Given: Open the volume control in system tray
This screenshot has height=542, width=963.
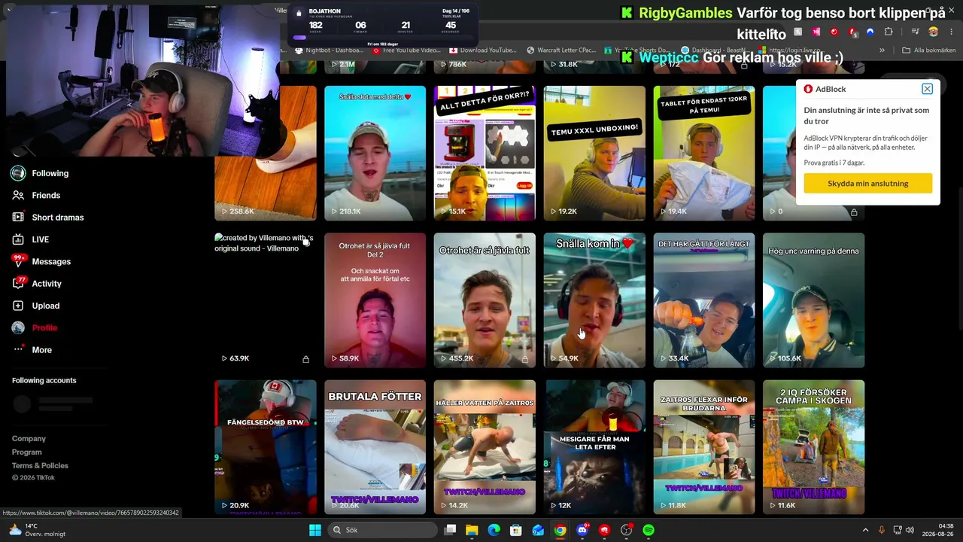Looking at the screenshot, I should (910, 530).
